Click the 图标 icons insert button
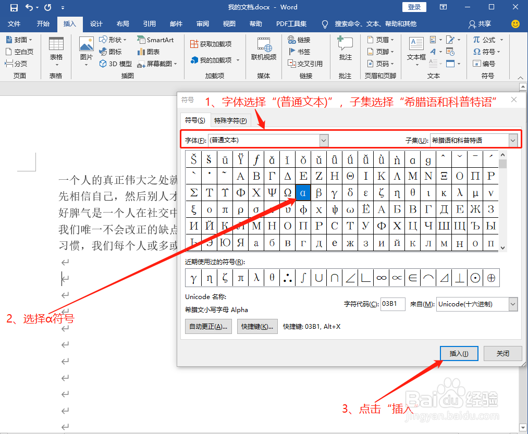This screenshot has width=528, height=434. (x=110, y=52)
